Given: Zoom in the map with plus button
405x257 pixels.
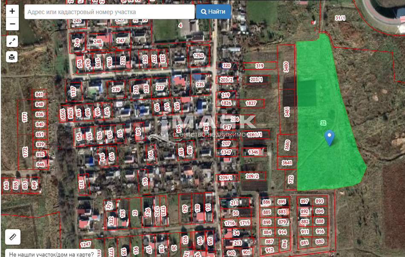Looking at the screenshot, I should coord(12,11).
